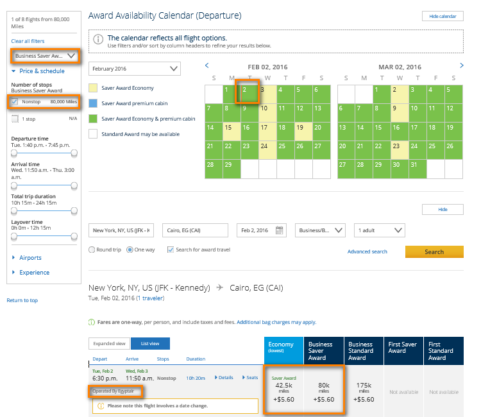Click the date change warning icon
The width and height of the screenshot is (481, 417).
tap(101, 405)
